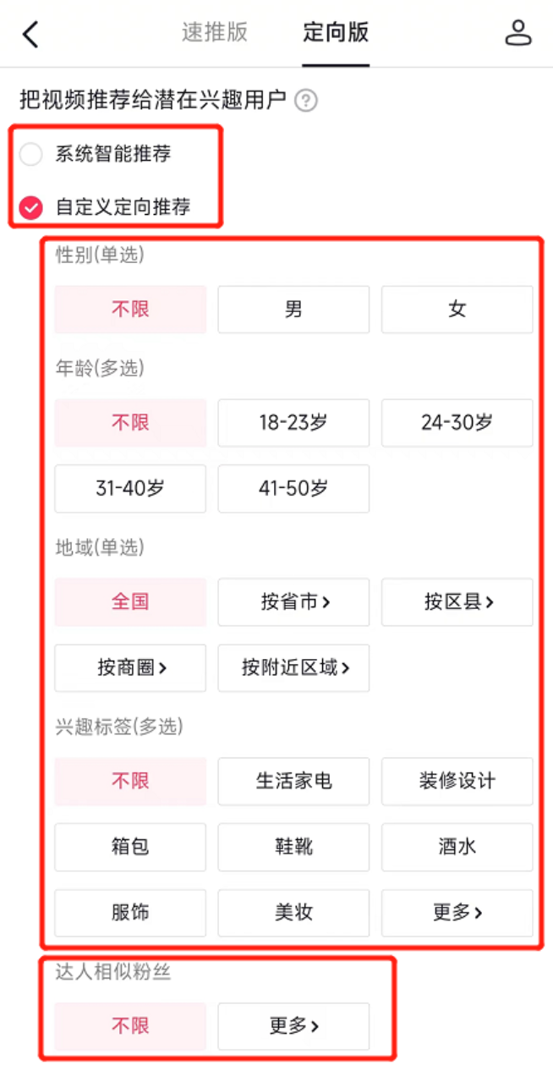Expand the 按省市 province selector
553x1065 pixels.
click(293, 601)
